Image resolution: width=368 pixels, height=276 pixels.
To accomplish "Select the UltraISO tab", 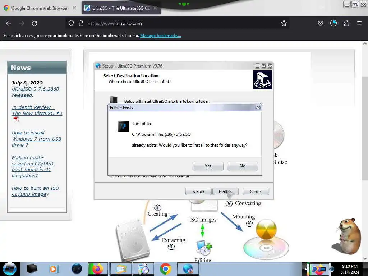I will 121,8.
